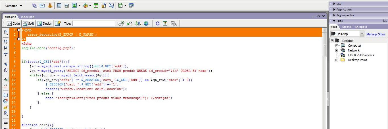The image size is (388, 129).
Task: Insert an Email Link icon
Action: (42, 6)
